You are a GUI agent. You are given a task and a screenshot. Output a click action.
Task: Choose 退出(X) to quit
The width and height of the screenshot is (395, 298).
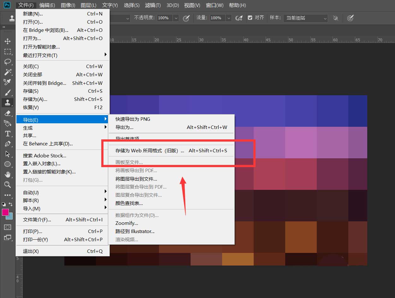pyautogui.click(x=62, y=251)
